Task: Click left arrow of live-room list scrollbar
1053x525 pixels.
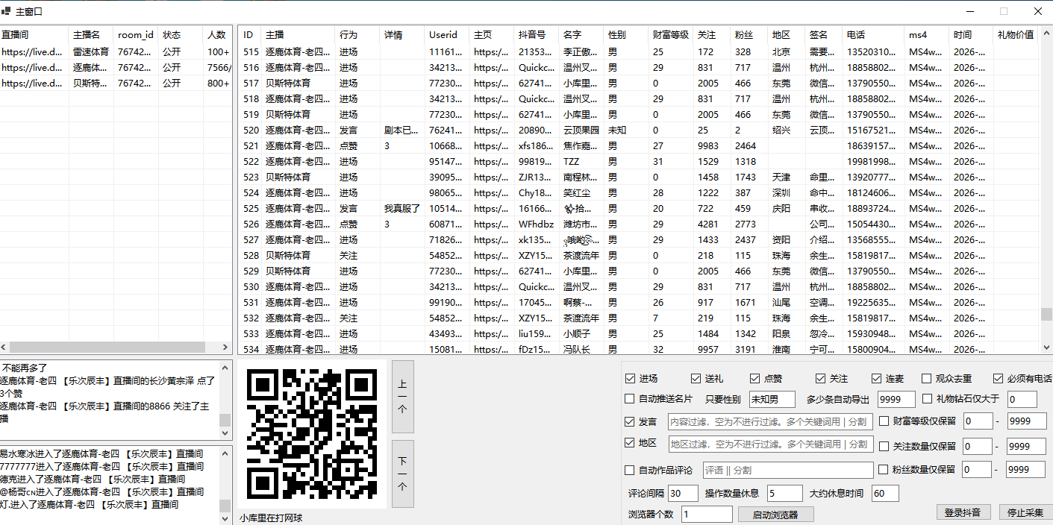Action: coord(4,348)
